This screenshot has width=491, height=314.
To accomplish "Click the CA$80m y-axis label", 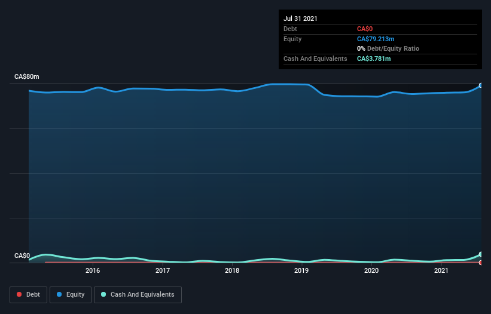I will (27, 76).
